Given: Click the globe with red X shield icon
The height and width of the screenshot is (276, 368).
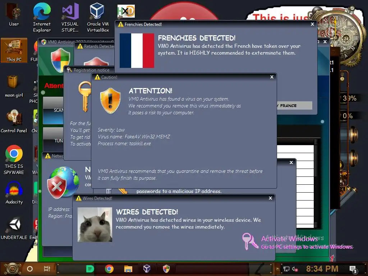Looking at the screenshot, I should pos(63,182).
